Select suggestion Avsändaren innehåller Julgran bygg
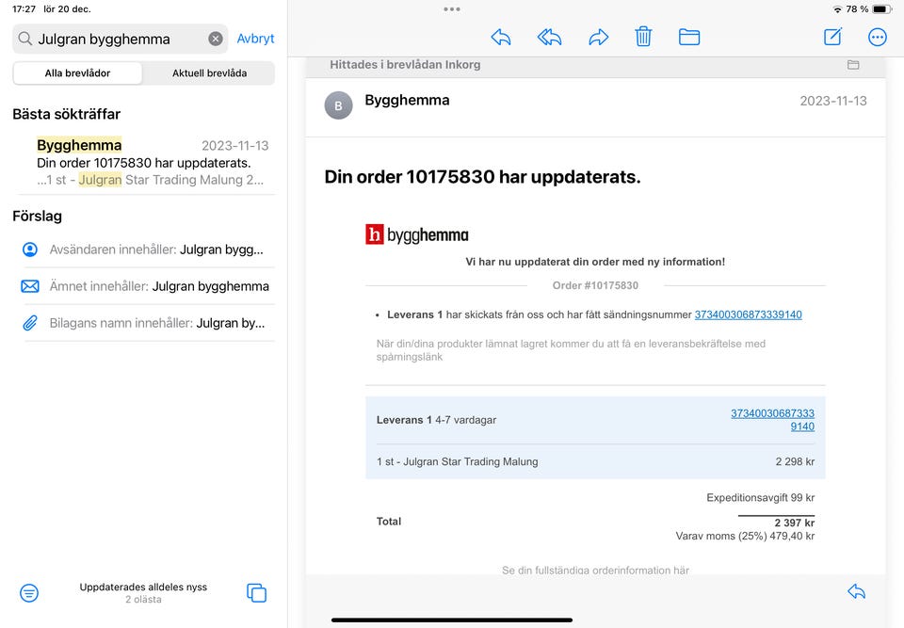This screenshot has height=628, width=904. (149, 250)
